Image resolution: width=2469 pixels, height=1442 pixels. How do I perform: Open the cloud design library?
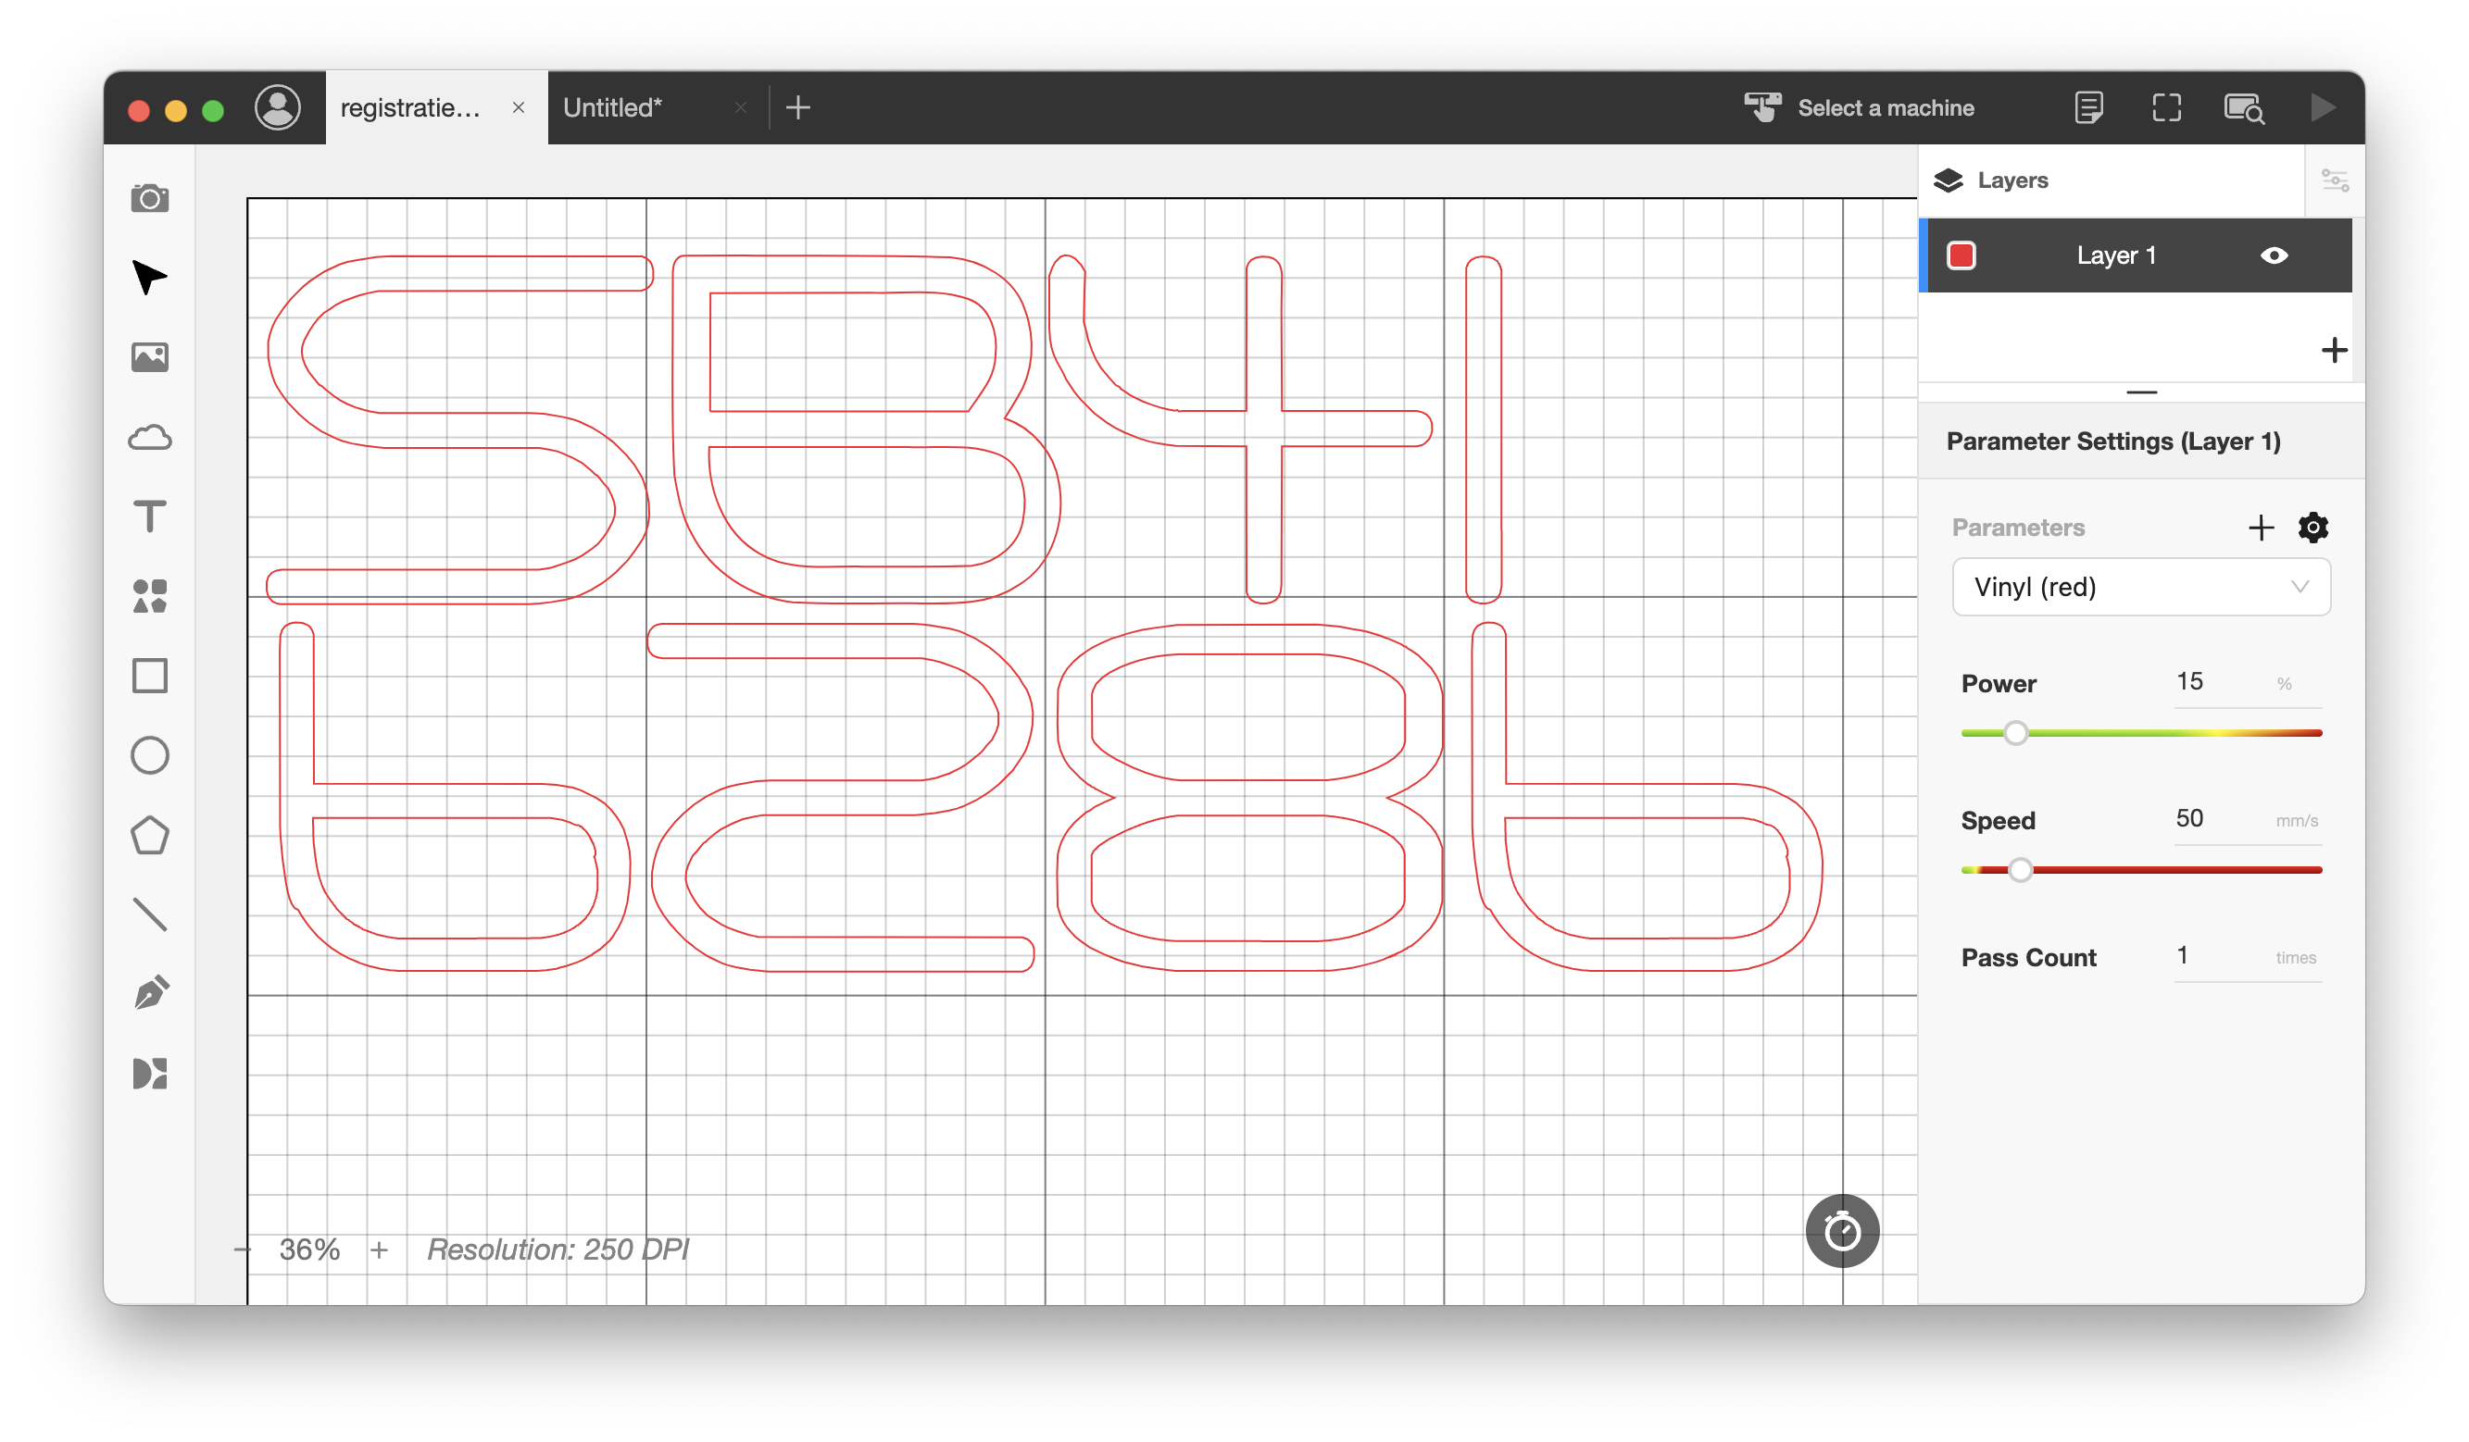(150, 438)
